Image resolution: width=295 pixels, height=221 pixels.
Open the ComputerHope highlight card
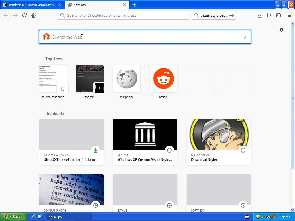(x=71, y=193)
